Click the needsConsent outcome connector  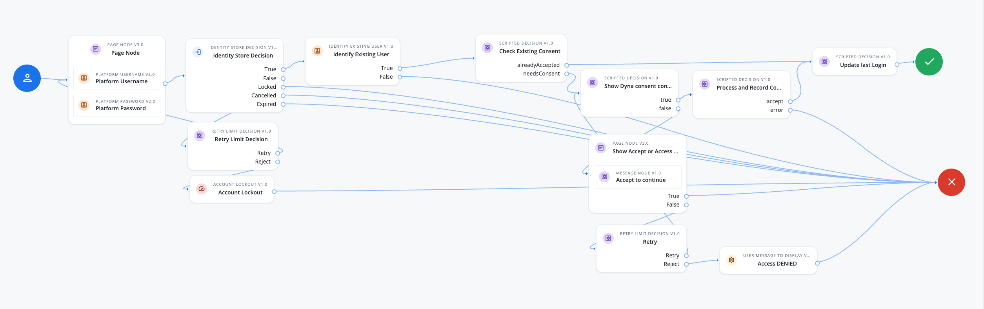click(567, 74)
